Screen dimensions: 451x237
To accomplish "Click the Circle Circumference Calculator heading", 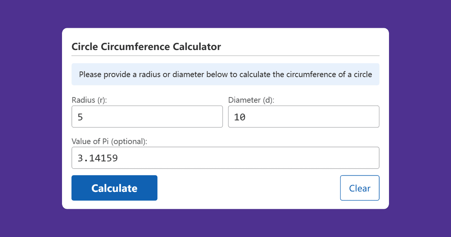I will pos(146,47).
